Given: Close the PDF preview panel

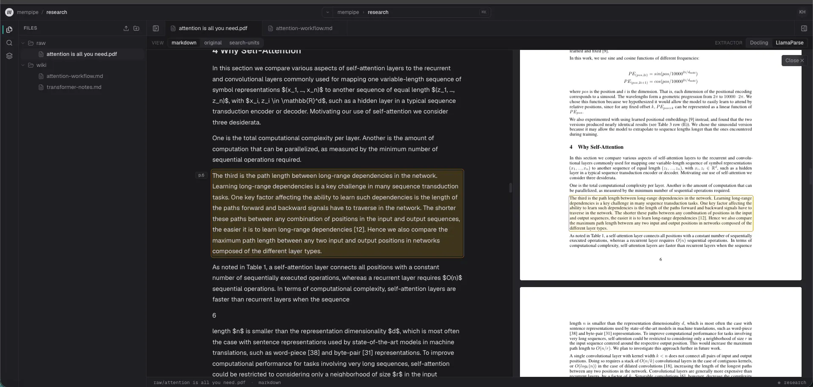Looking at the screenshot, I should pos(794,61).
